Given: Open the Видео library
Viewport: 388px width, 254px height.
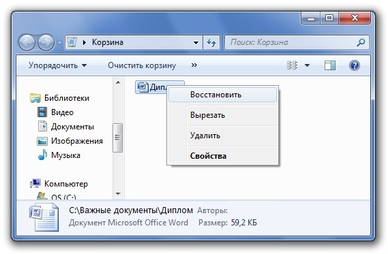Looking at the screenshot, I should coord(62,112).
